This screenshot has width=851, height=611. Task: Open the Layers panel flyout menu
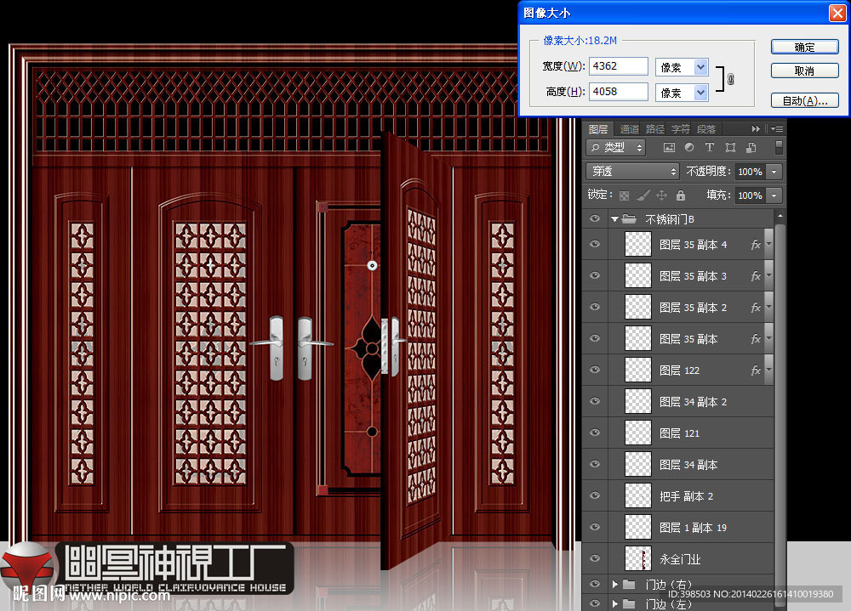click(x=777, y=129)
